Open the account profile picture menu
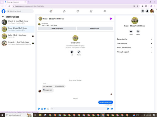The image size is (157, 117). point(152,11)
